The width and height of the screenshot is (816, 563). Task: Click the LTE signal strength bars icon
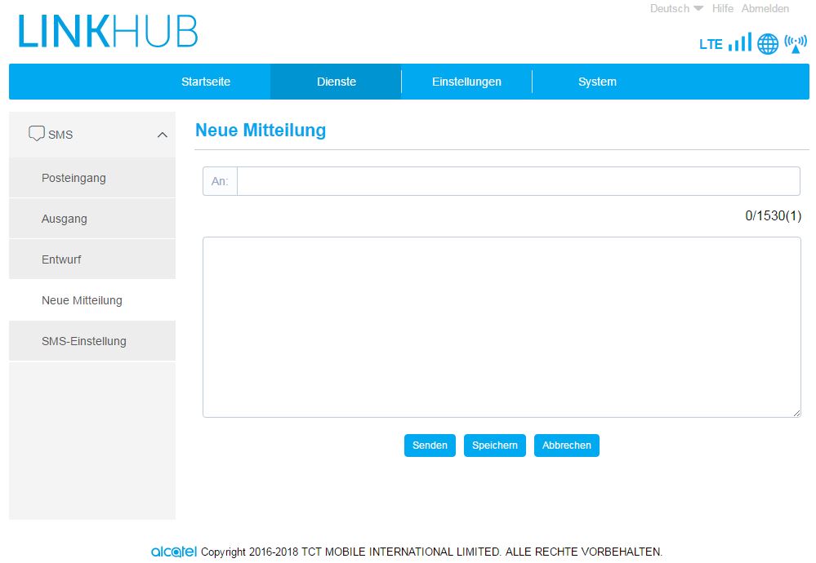click(x=740, y=42)
